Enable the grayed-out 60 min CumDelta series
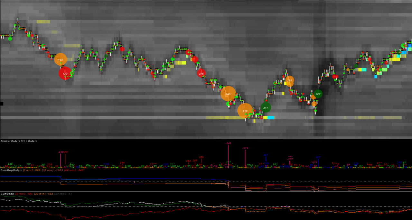The height and width of the screenshot is (220, 412). tap(64, 193)
